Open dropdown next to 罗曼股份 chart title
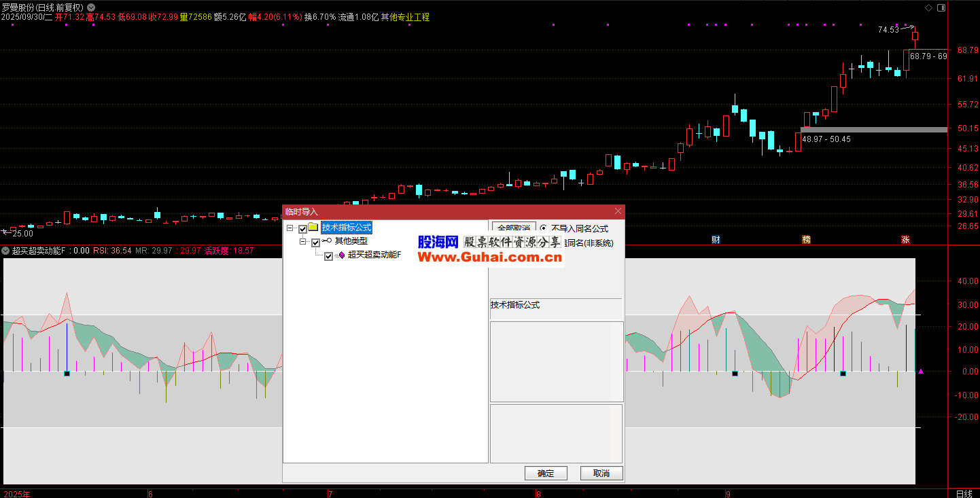 point(91,7)
